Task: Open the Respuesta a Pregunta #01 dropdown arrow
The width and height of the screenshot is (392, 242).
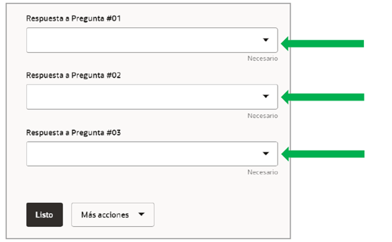Action: 266,40
